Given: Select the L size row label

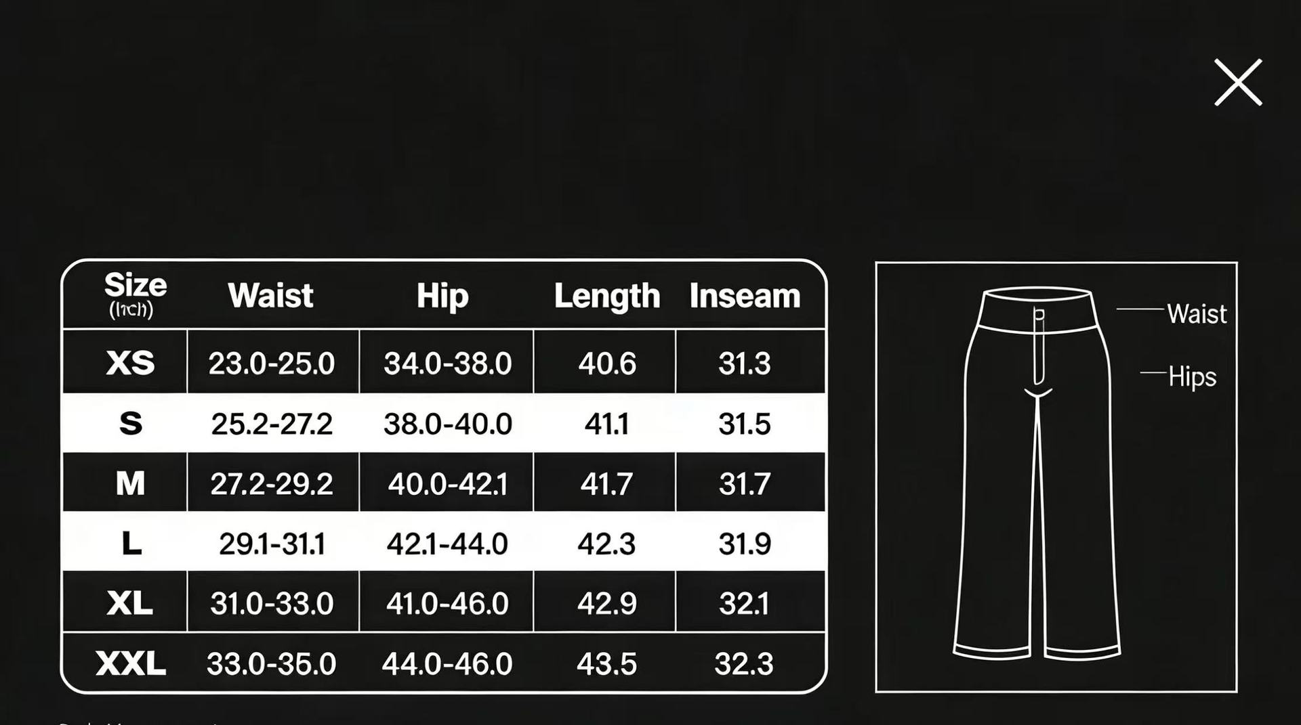Looking at the screenshot, I should [x=131, y=544].
